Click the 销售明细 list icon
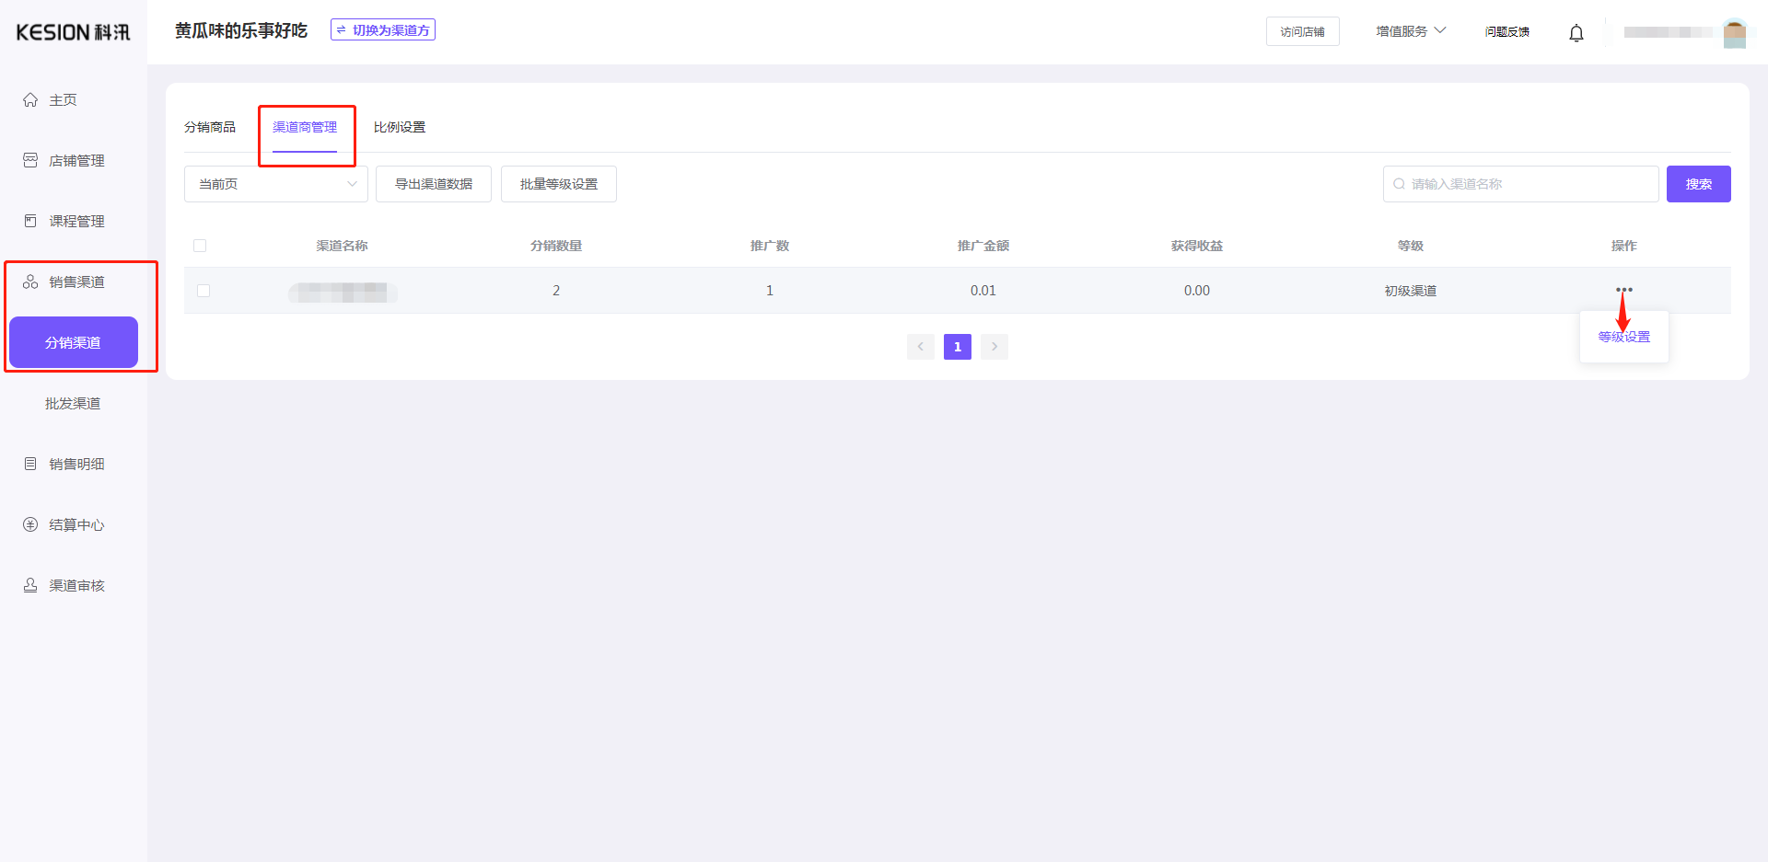1768x862 pixels. click(30, 464)
